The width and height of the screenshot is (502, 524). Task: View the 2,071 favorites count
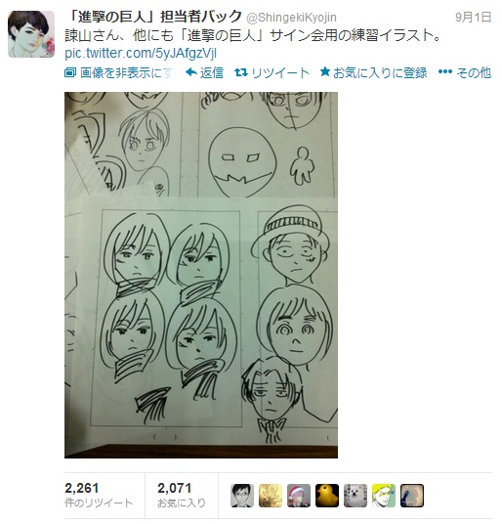point(182,495)
